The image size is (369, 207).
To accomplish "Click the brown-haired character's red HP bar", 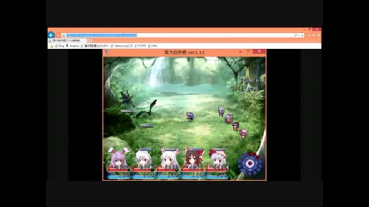I will point(192,169).
